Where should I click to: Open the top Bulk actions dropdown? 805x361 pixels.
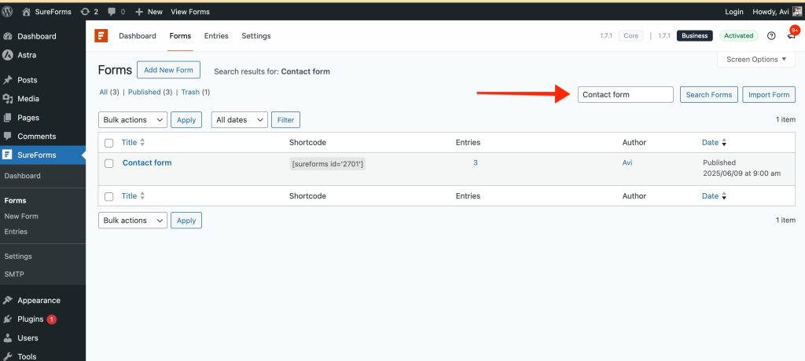[133, 120]
